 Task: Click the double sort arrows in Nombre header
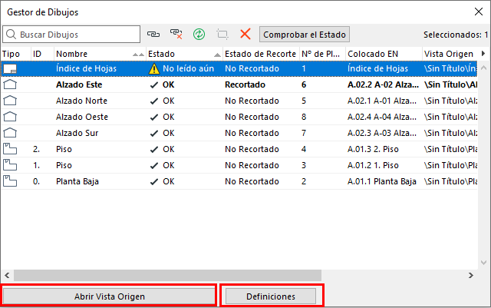click(x=138, y=55)
